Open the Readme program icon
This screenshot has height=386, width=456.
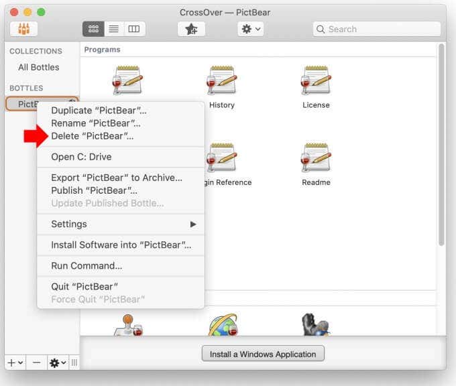point(316,157)
